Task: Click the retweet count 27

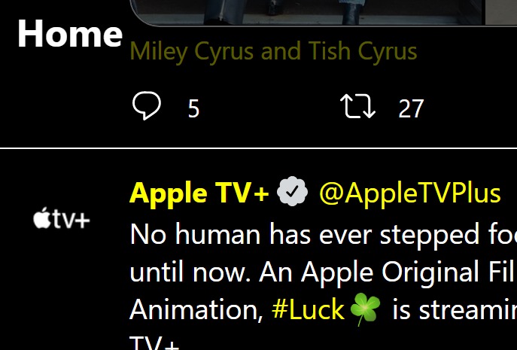Action: [x=411, y=109]
